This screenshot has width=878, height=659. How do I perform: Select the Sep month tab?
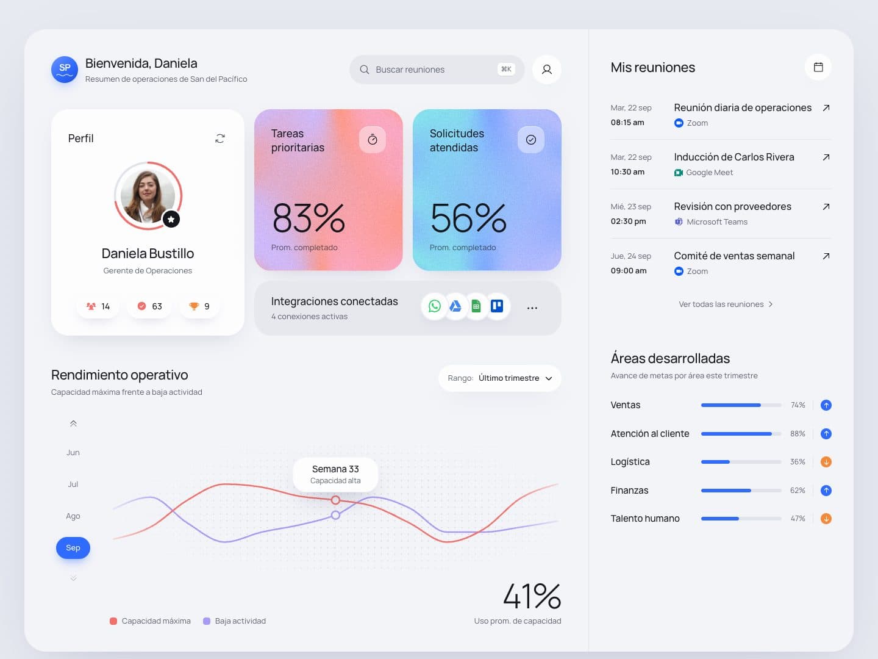[x=73, y=548]
